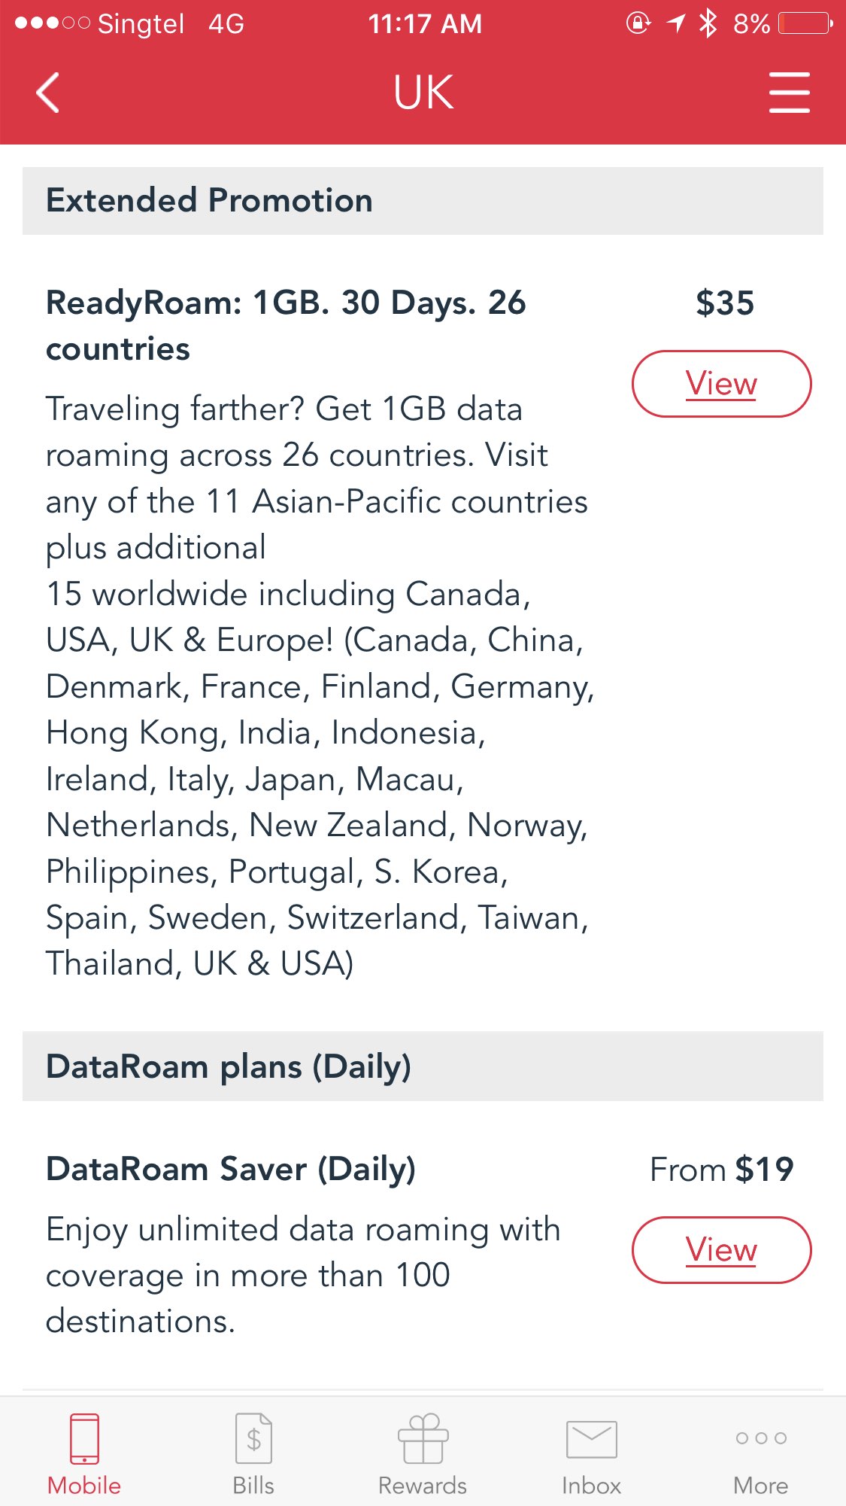Open the hamburger menu icon
The width and height of the screenshot is (846, 1506).
tap(789, 93)
